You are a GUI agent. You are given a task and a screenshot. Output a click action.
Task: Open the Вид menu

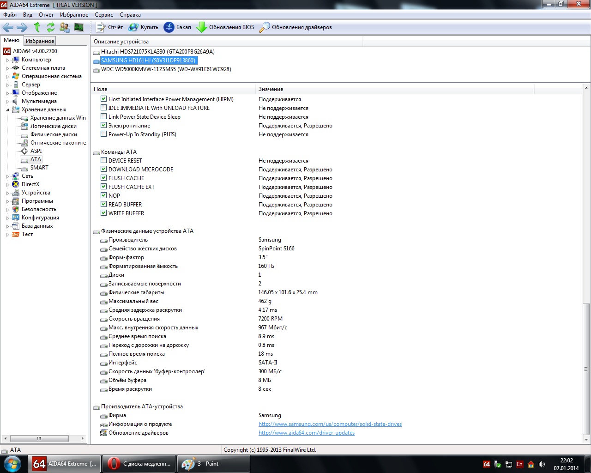click(x=28, y=15)
